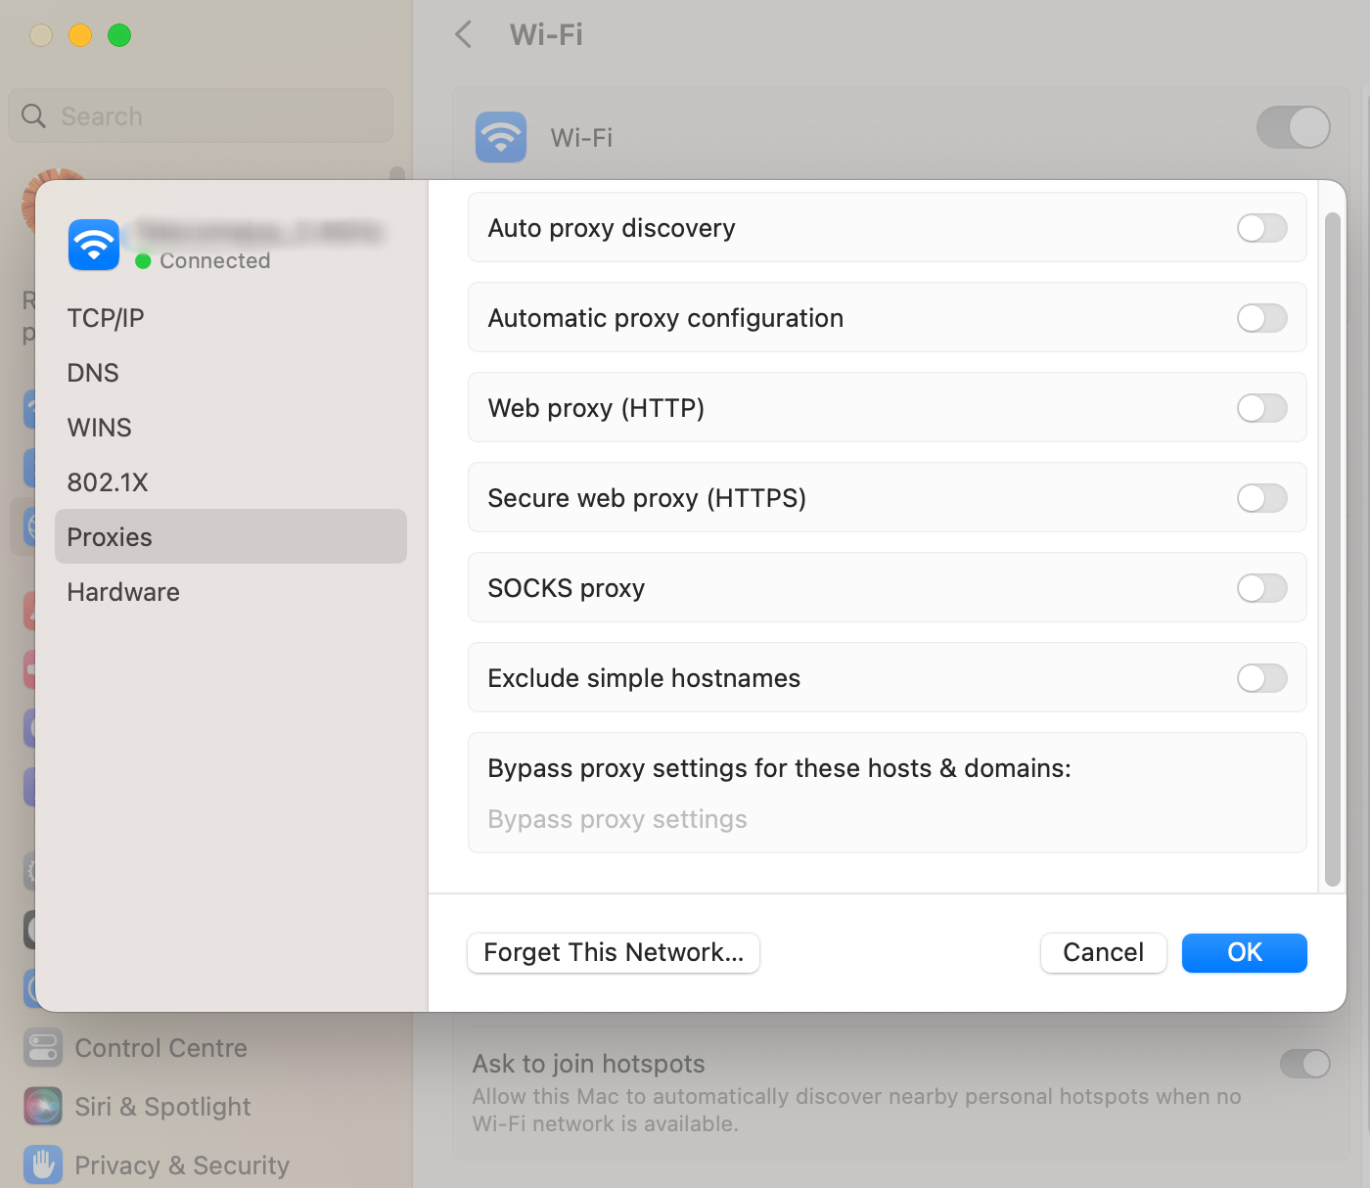This screenshot has width=1370, height=1188.
Task: Open the TCP/IP section
Action: pos(106,318)
